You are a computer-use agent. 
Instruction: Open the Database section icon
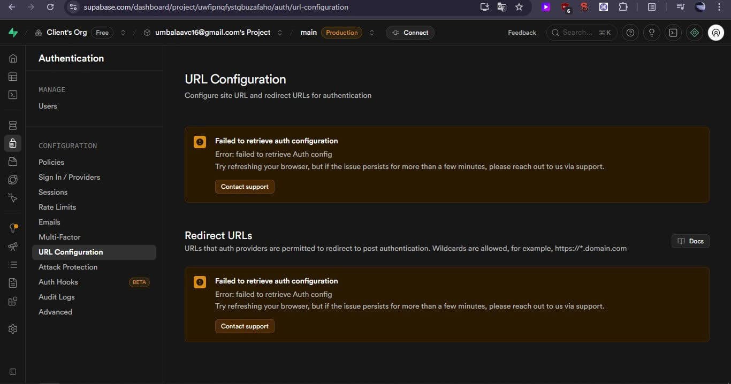coord(13,126)
